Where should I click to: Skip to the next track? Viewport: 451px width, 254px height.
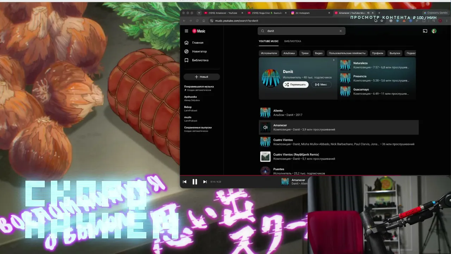pyautogui.click(x=205, y=182)
